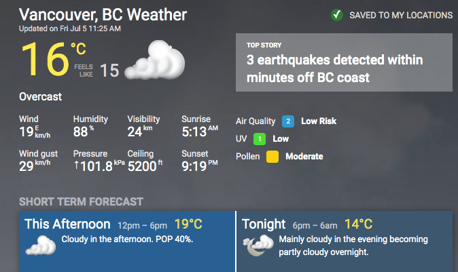Click the Feels Like 15 value
Image resolution: width=458 pixels, height=272 pixels.
(109, 70)
